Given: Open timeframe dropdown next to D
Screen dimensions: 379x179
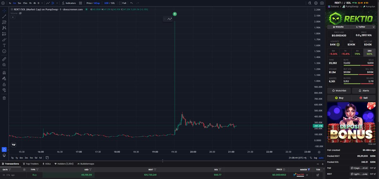Looking at the screenshot, I should coord(42,3).
